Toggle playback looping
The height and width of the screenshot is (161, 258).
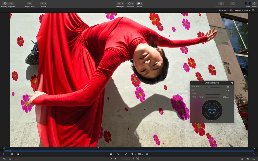pos(10,159)
